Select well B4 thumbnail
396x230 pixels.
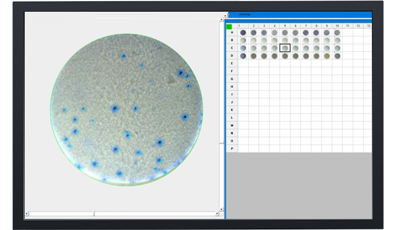click(x=275, y=40)
